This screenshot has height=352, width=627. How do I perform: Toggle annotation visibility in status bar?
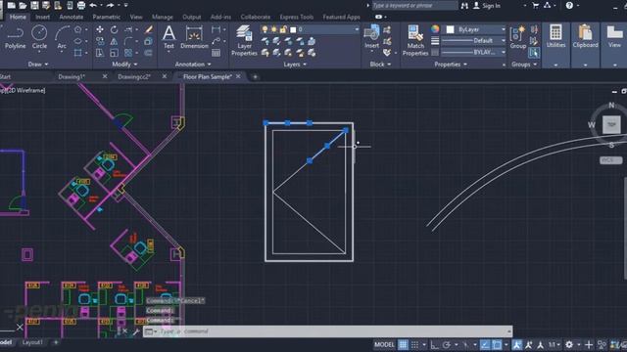[x=516, y=344]
